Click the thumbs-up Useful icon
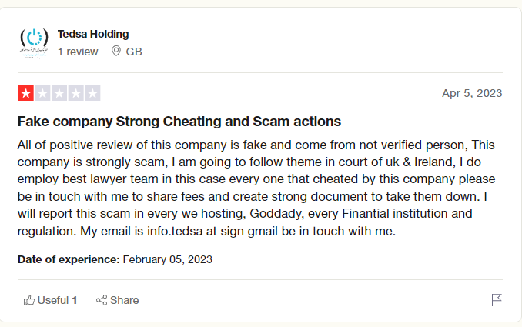The width and height of the screenshot is (522, 327). click(29, 300)
